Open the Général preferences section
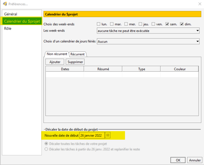Screen dimensions: 204x165 click(11, 14)
